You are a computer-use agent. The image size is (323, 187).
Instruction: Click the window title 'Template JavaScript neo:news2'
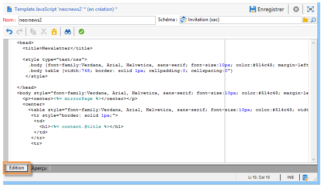point(66,9)
